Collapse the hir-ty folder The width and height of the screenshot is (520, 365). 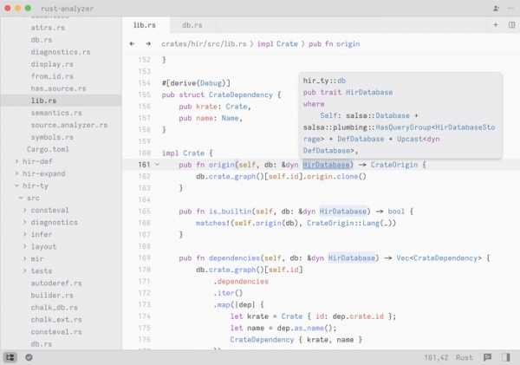(x=16, y=186)
